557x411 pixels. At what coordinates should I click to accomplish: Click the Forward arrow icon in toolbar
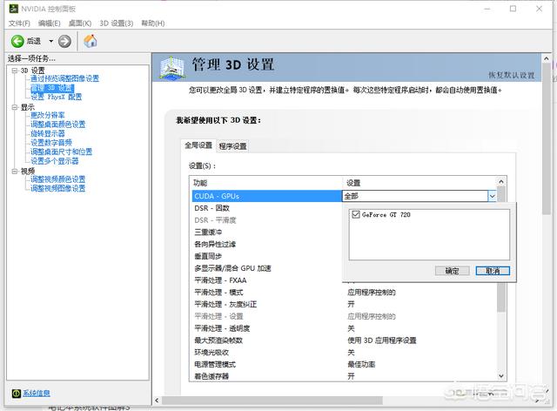(64, 41)
